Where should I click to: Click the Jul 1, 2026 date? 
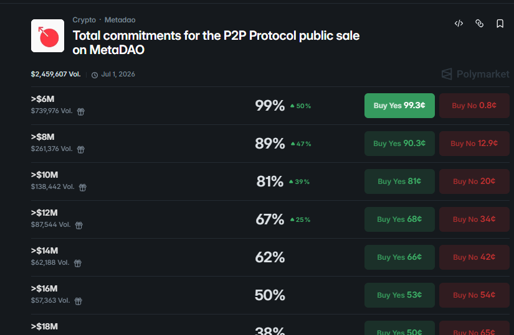click(118, 75)
